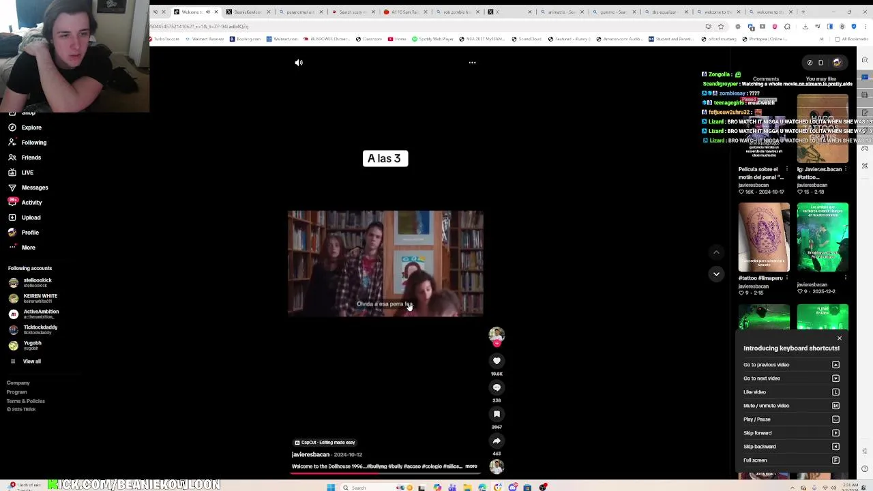The image size is (873, 491).
Task: Share the video using arrow icon
Action: coord(497,441)
